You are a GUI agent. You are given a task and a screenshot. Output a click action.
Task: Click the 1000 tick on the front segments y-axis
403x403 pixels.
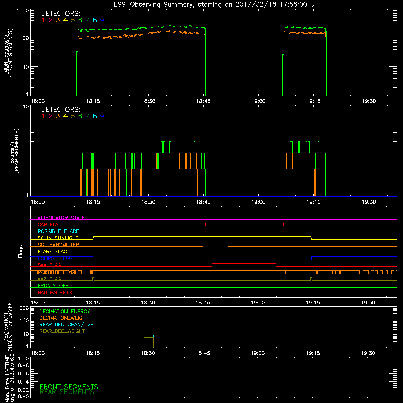[23, 11]
